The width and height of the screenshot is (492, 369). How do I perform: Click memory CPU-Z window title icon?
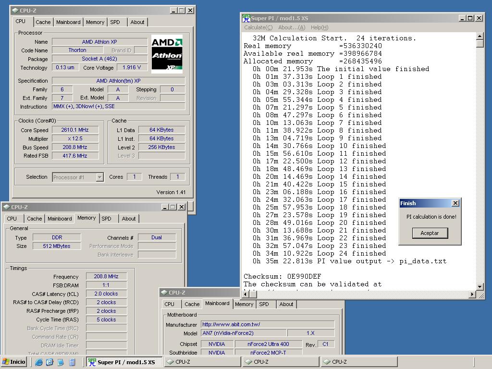click(7, 207)
